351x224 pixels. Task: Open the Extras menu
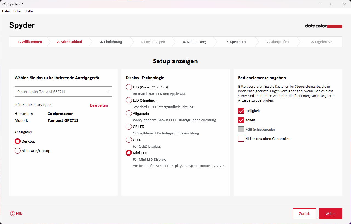tap(18, 11)
